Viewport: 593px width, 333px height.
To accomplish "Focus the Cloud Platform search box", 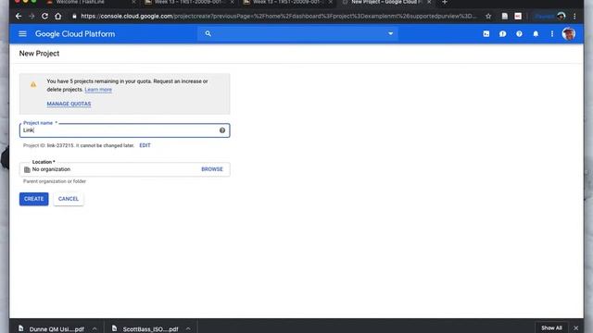I will 297,33.
